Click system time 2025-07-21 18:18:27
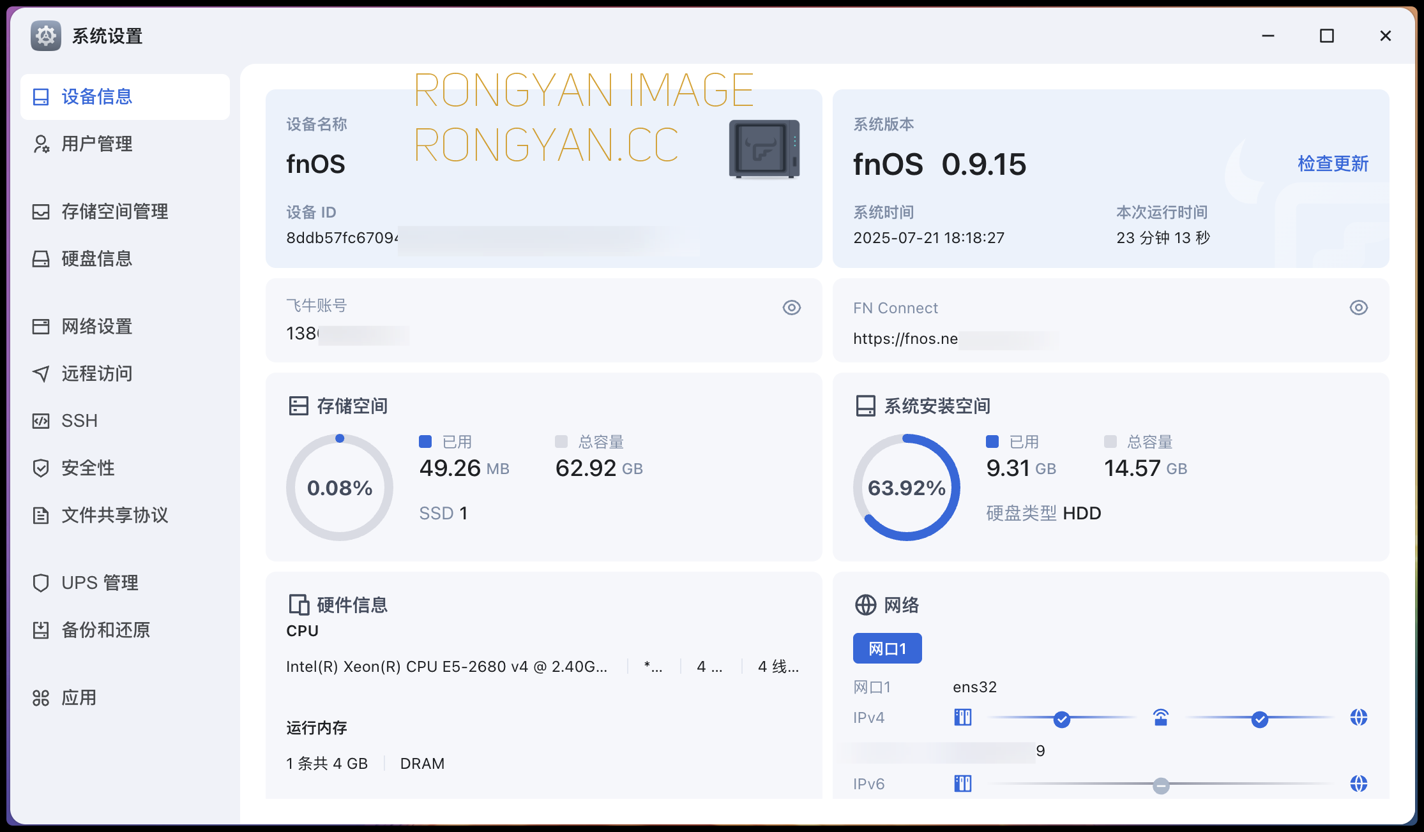1424x832 pixels. 929,238
